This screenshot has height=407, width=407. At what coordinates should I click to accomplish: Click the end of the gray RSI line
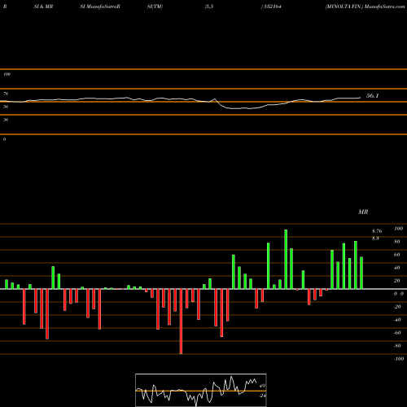click(361, 98)
